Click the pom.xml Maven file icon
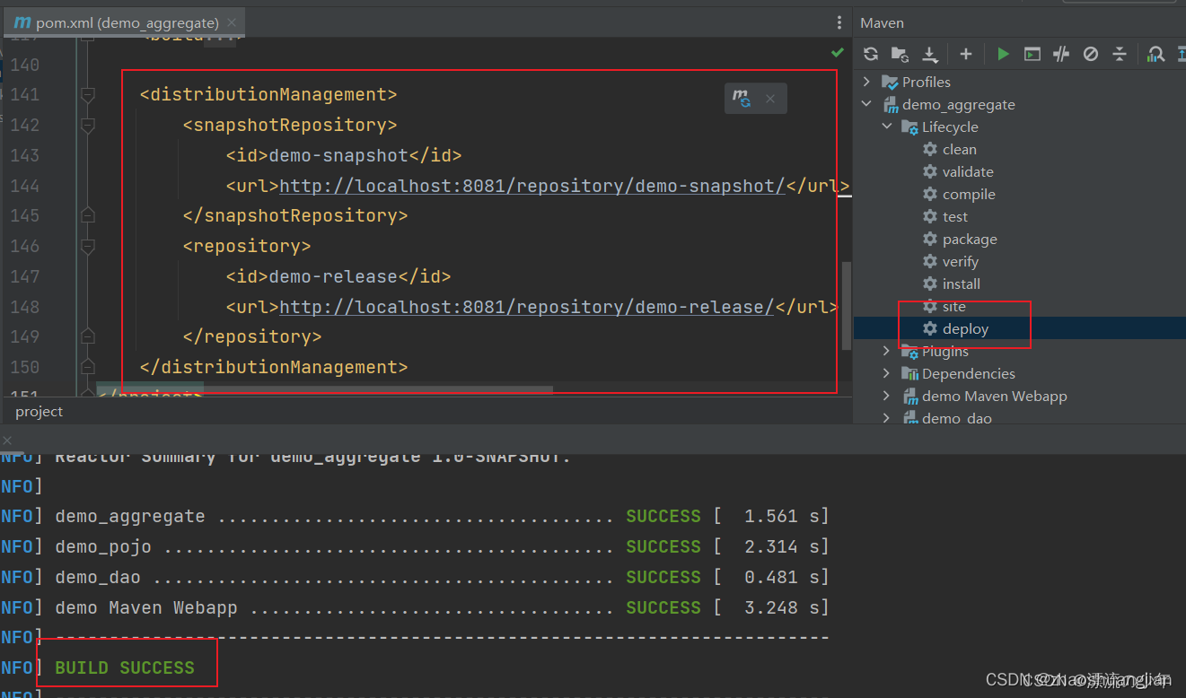The height and width of the screenshot is (698, 1186). click(22, 22)
